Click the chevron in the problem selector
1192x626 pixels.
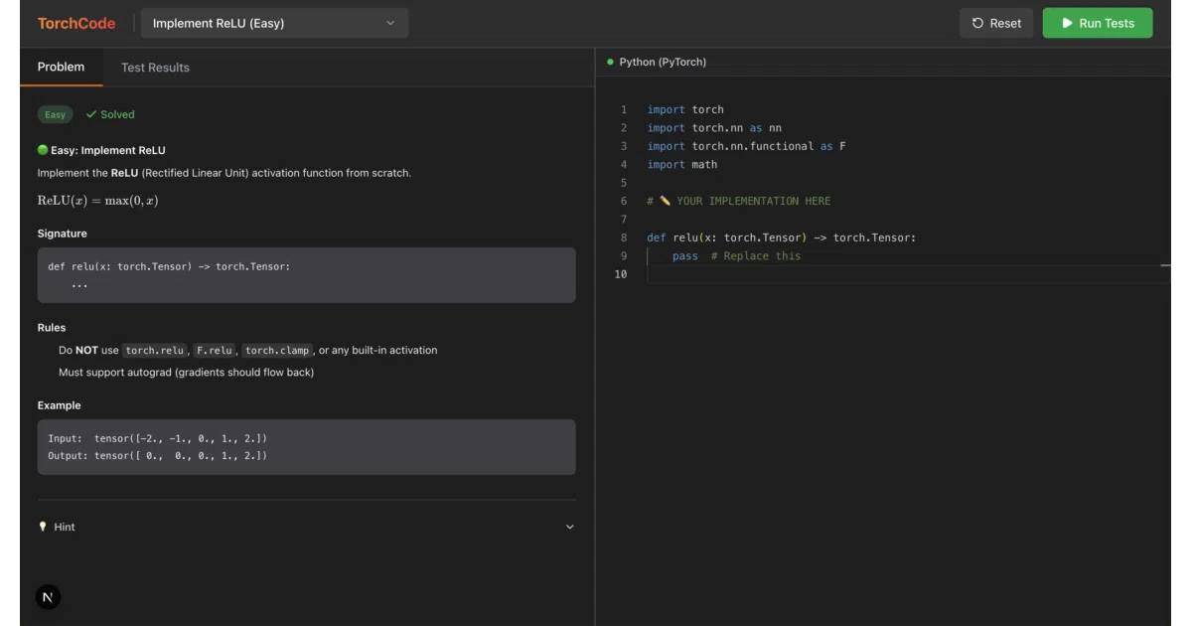tap(390, 23)
